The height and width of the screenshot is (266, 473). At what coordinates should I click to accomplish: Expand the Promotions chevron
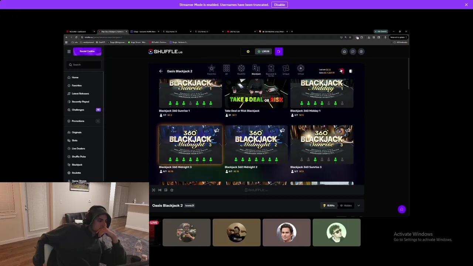(x=98, y=121)
